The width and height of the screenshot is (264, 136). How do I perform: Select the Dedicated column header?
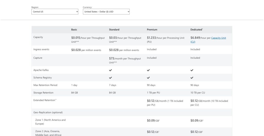click(196, 30)
